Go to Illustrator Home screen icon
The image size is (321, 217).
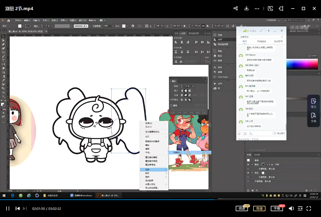pos(9,20)
